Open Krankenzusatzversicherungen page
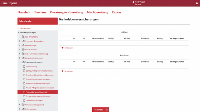Screen dimensions: 200x112 [x=38, y=84]
